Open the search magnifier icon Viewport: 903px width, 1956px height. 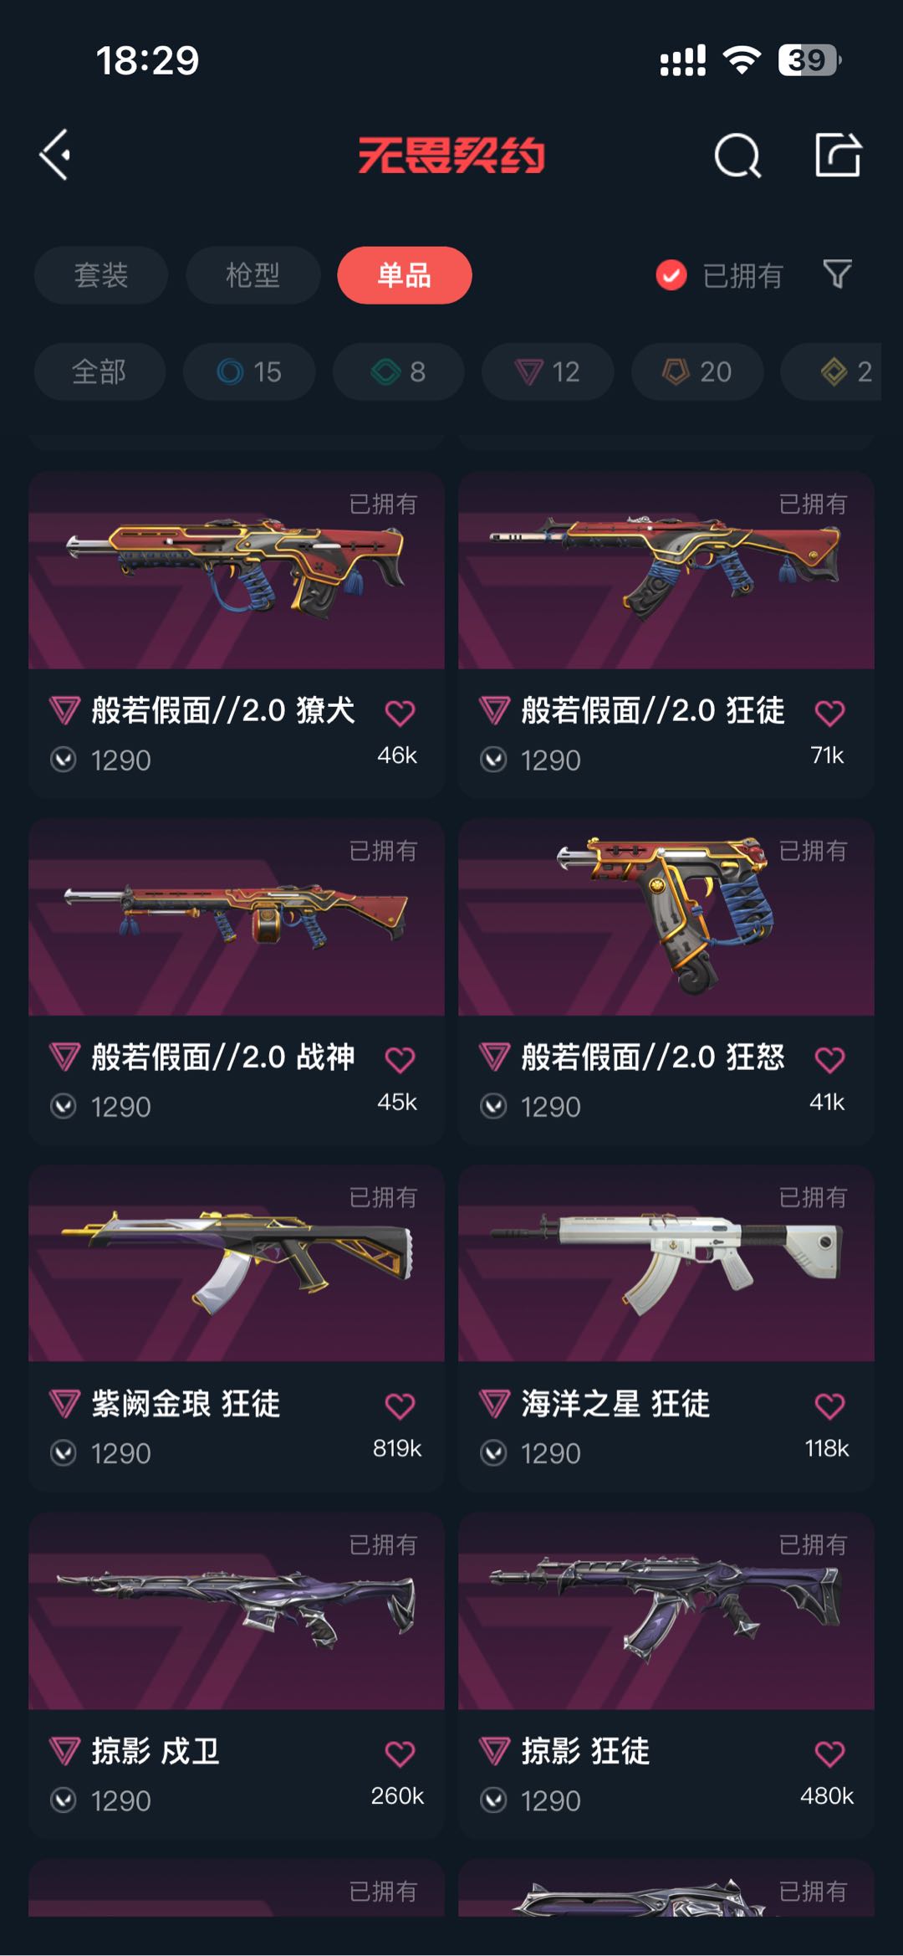[x=737, y=155]
